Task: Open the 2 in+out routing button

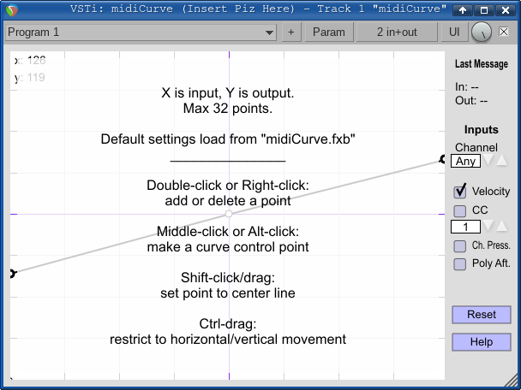Action: pyautogui.click(x=397, y=32)
